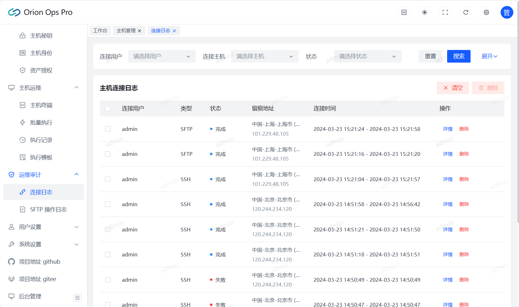The height and width of the screenshot is (307, 519).
Task: Toggle the light/dark theme icon
Action: tap(425, 12)
